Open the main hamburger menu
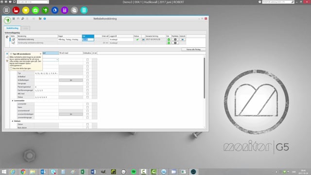The image size is (311, 175). (6, 10)
